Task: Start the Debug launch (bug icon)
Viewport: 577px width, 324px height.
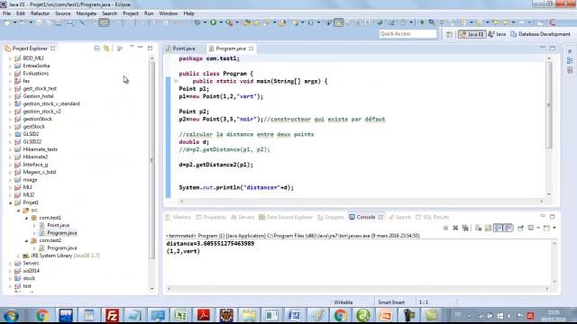Action: click(x=197, y=22)
